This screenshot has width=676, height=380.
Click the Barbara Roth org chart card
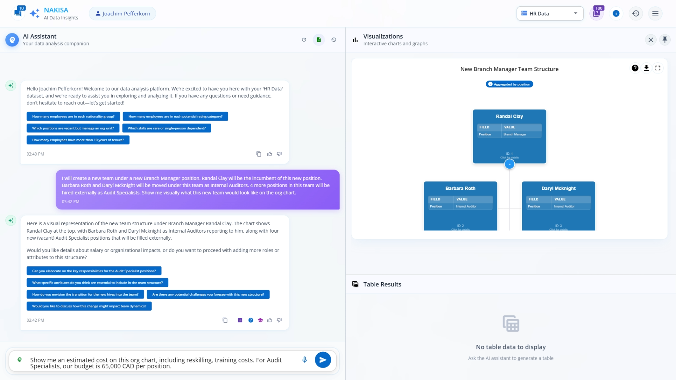(x=460, y=206)
